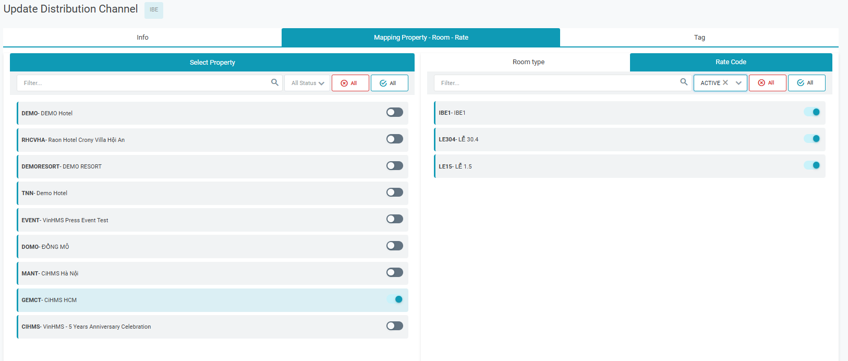Clear the ACTIVE status filter with X
The width and height of the screenshot is (848, 361).
point(725,82)
